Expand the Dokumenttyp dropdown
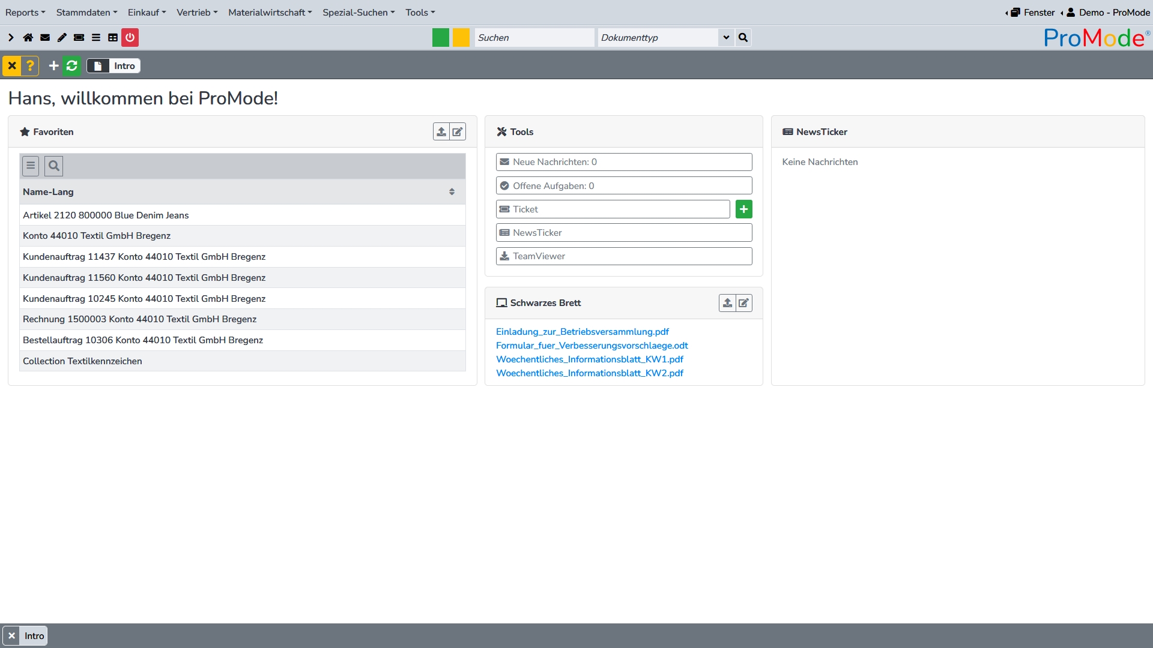This screenshot has height=648, width=1153. tap(726, 38)
